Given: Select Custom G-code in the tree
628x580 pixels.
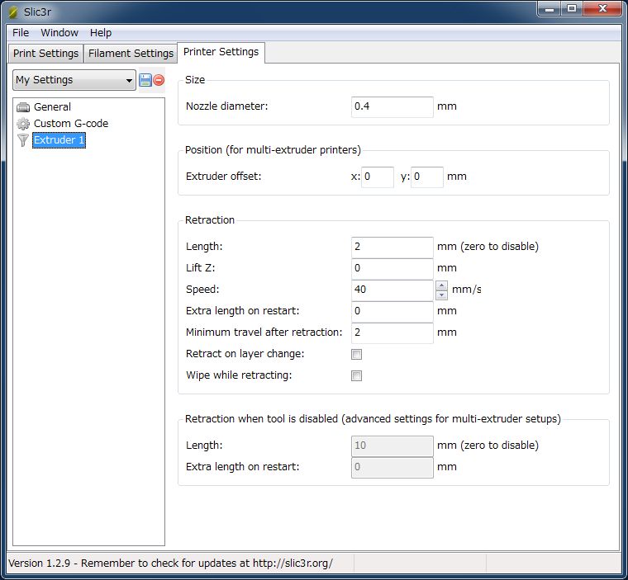Looking at the screenshot, I should pyautogui.click(x=71, y=124).
